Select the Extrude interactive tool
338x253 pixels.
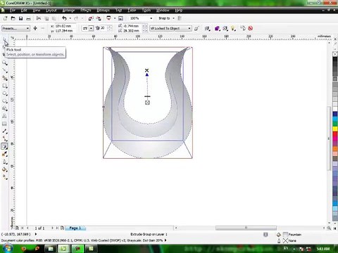[4, 146]
